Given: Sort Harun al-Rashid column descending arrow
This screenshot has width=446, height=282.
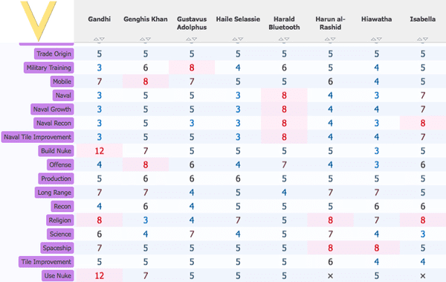Looking at the screenshot, I should 333,39.
